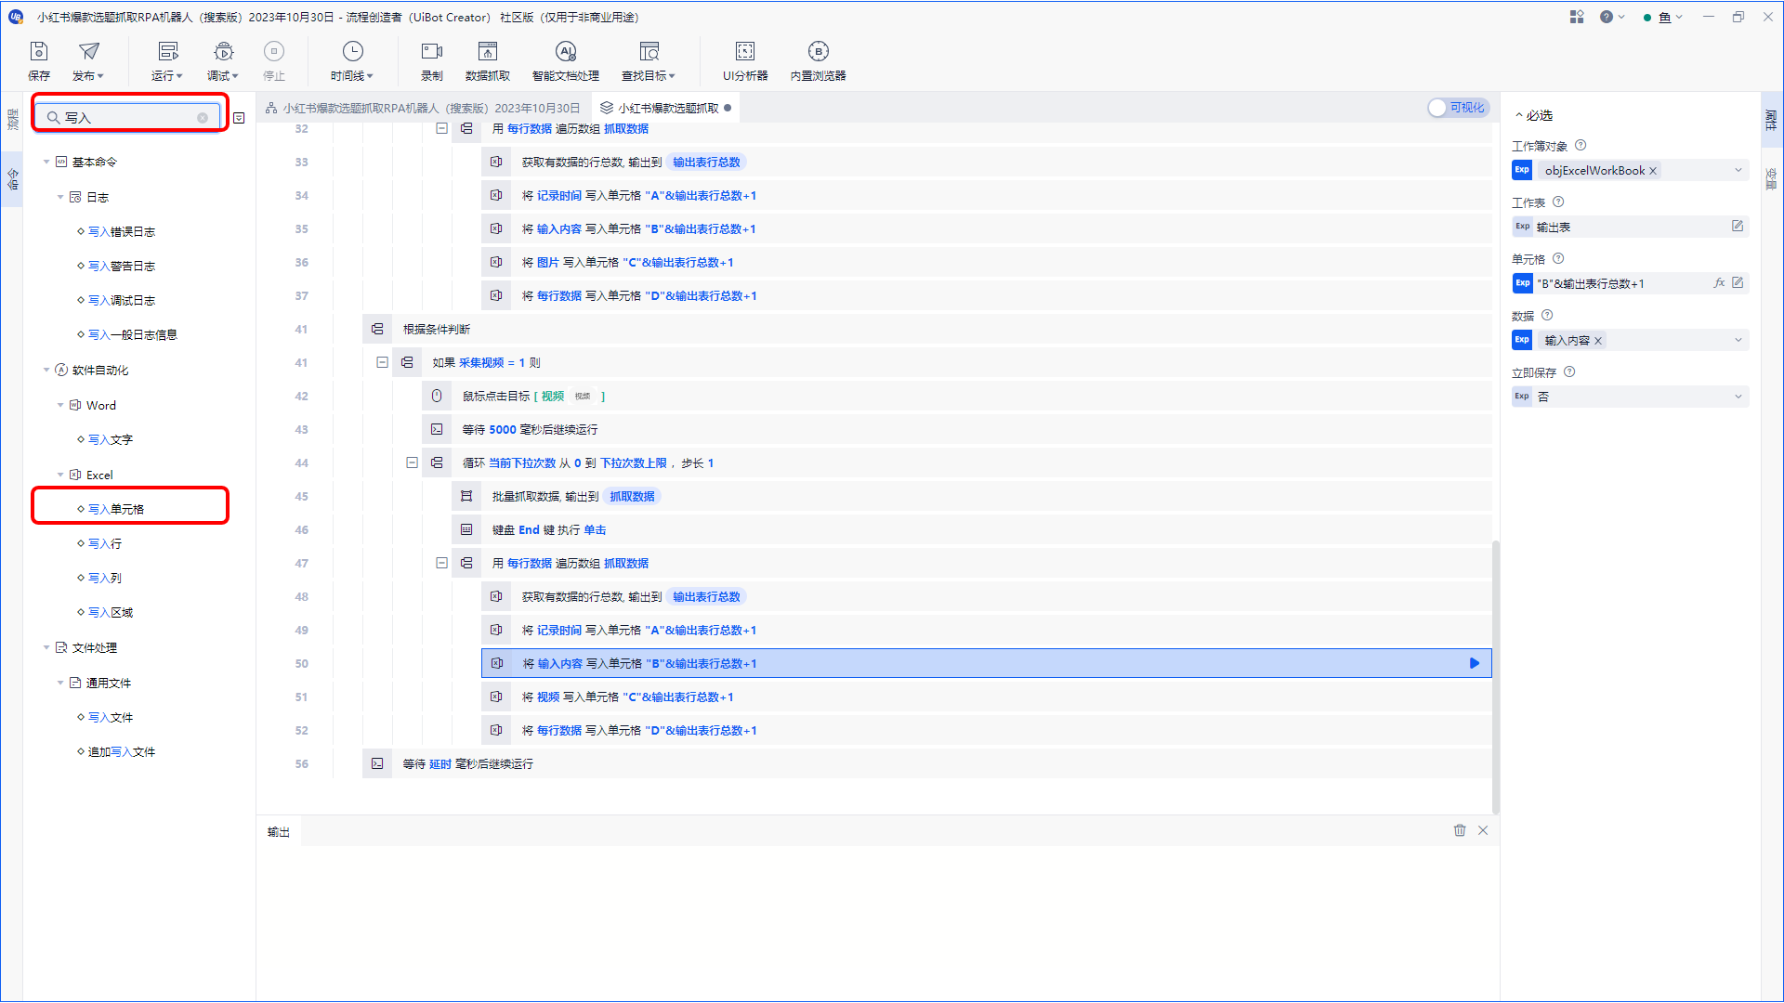Select 写入区域 command
Image resolution: width=1784 pixels, height=1003 pixels.
point(110,612)
